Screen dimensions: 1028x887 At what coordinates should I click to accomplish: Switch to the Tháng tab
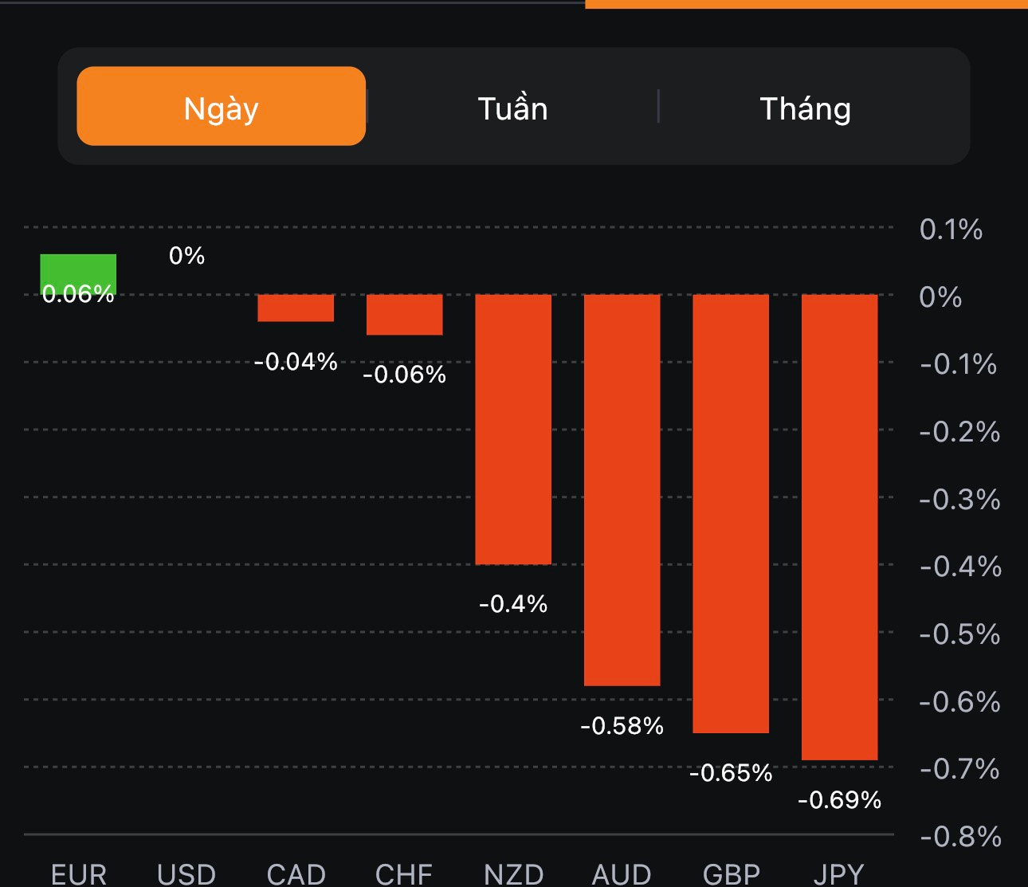(805, 108)
